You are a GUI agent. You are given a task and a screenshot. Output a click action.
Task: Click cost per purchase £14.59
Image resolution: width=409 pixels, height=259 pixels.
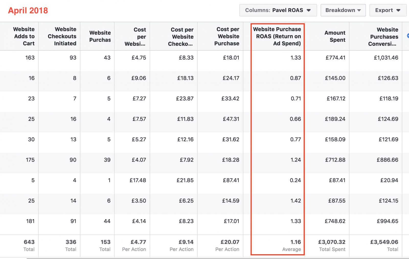(231, 201)
